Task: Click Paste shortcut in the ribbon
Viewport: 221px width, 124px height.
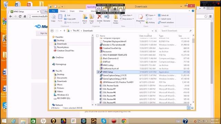Action: pos(71,22)
